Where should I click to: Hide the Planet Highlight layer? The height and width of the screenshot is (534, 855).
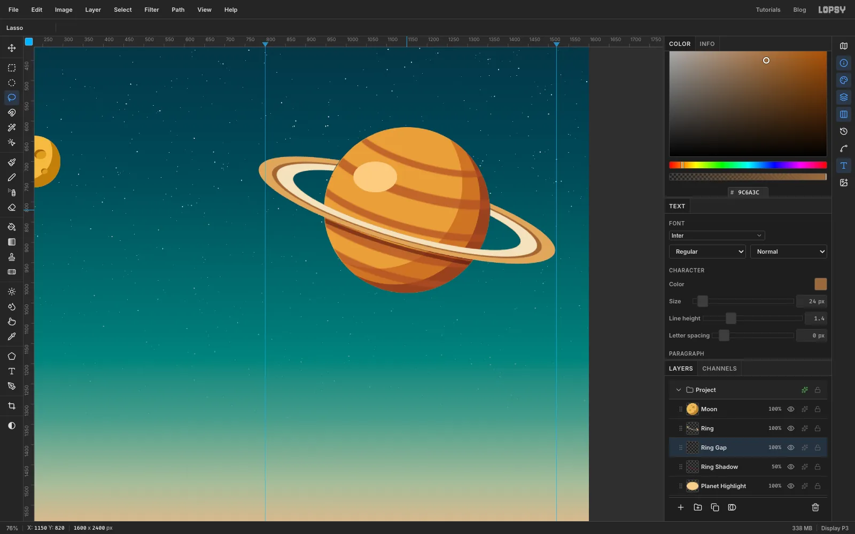coord(791,486)
